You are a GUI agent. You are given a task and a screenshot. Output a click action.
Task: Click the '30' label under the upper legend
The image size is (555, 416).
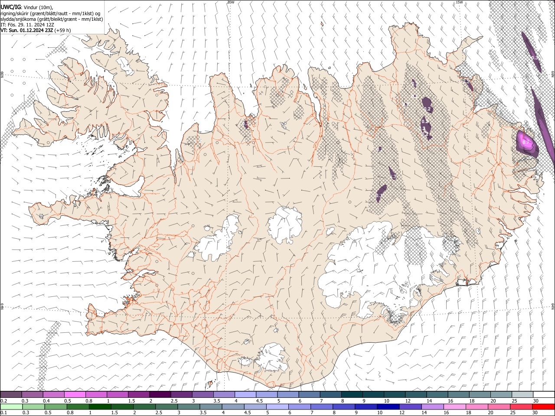tap(536, 400)
